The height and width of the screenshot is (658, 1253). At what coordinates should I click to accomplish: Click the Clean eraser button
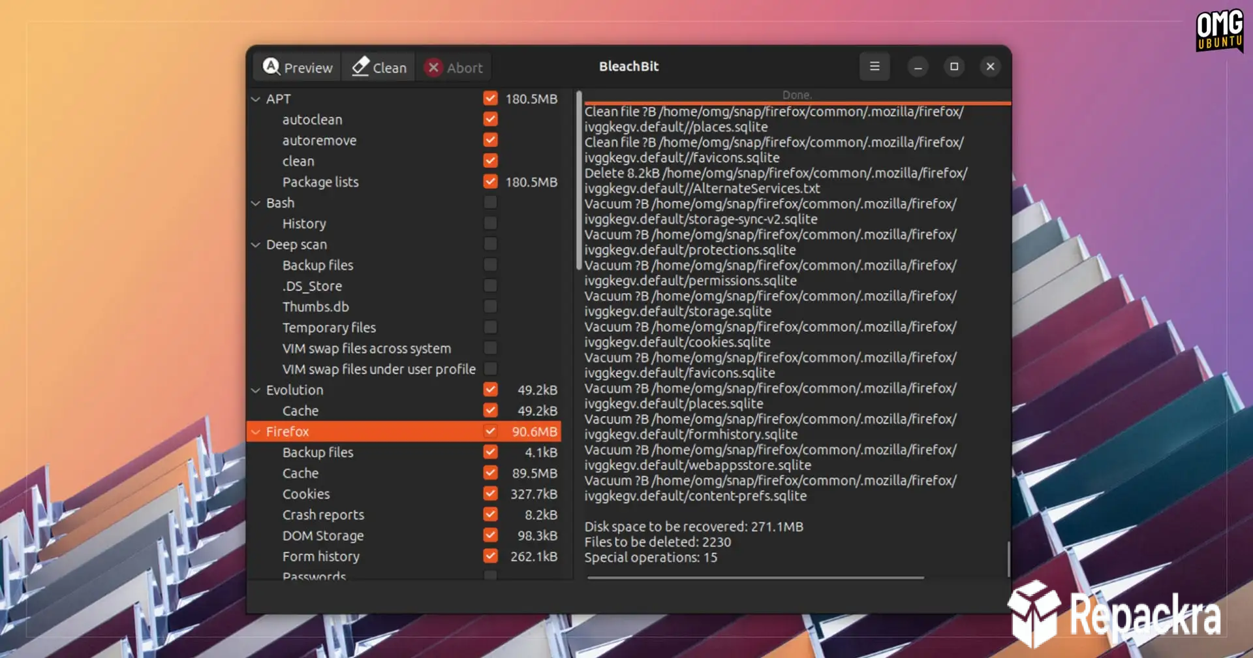click(379, 67)
